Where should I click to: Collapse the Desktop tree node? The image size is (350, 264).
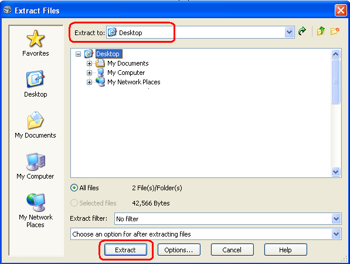tap(78, 54)
